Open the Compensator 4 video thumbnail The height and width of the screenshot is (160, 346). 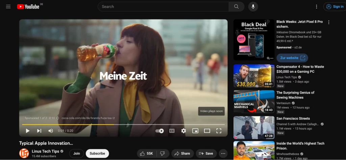pos(254,76)
